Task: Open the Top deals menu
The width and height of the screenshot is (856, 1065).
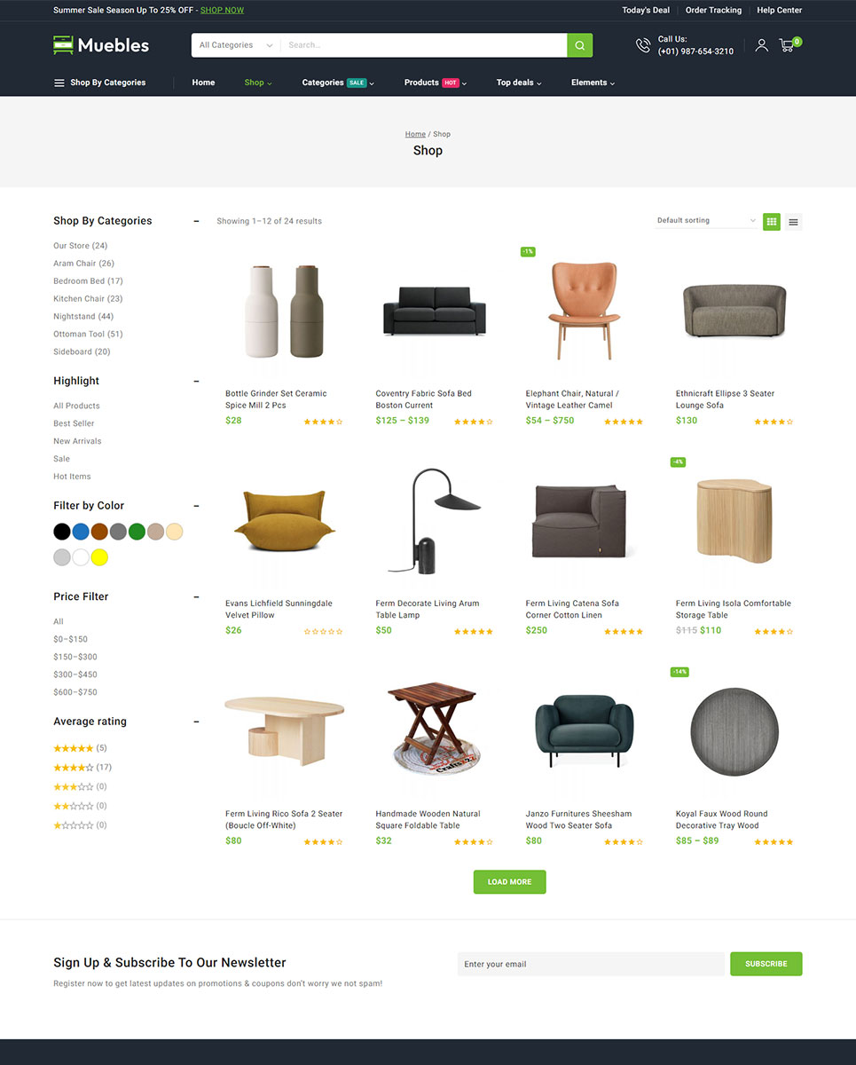Action: pyautogui.click(x=519, y=83)
